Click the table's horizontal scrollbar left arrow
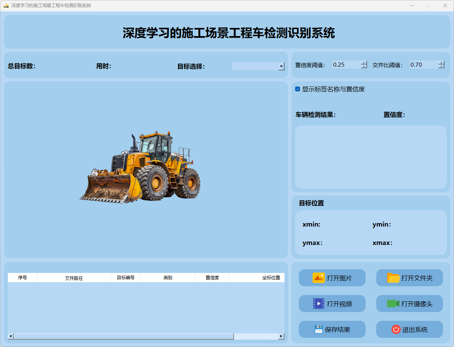This screenshot has width=454, height=347. pos(11,336)
